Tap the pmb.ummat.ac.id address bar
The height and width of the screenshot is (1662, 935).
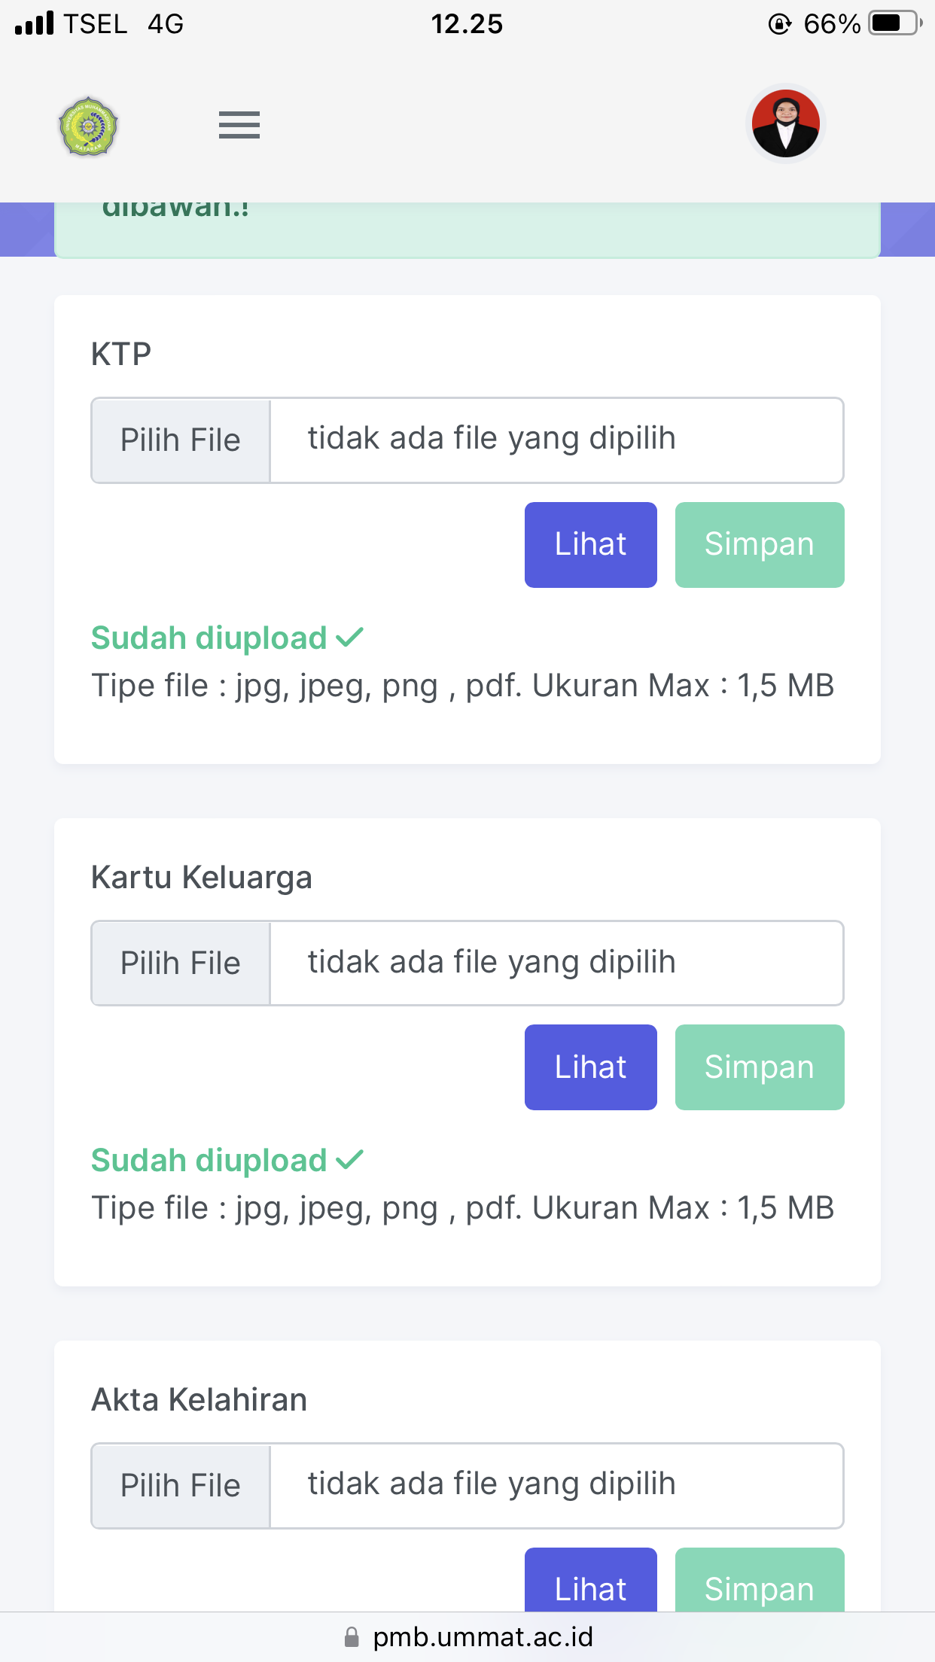click(x=482, y=1637)
